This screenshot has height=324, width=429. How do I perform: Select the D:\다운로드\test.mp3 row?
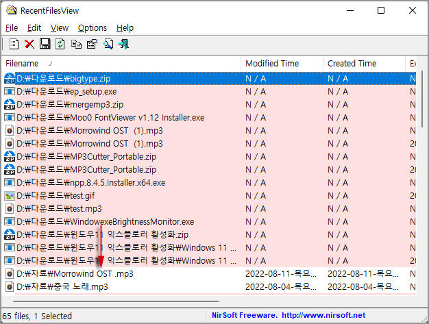(x=210, y=209)
